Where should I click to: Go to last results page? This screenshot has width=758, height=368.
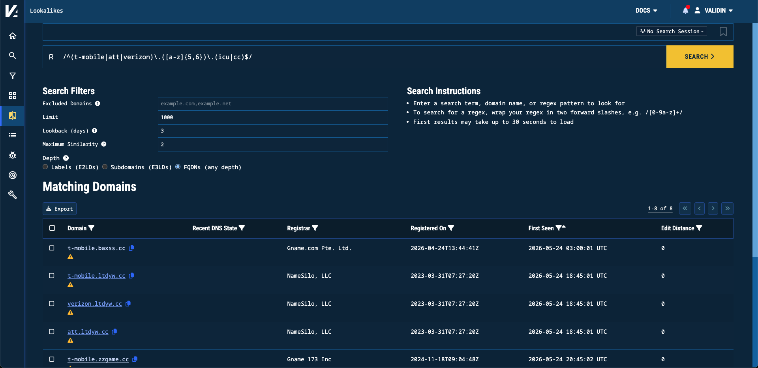[x=727, y=208]
